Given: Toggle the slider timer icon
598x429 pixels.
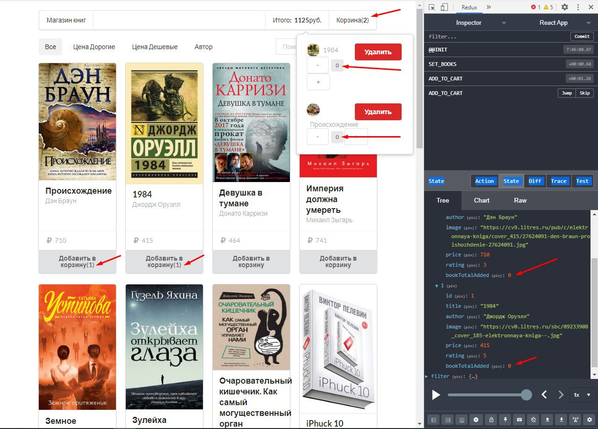Looking at the screenshot, I should (533, 420).
